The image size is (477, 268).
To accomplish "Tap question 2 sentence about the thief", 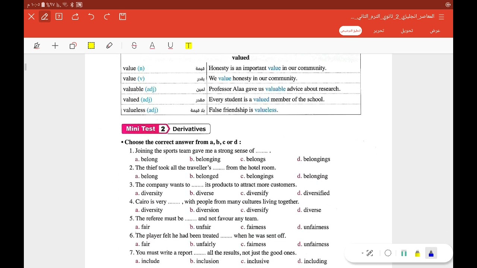I will (203, 167).
